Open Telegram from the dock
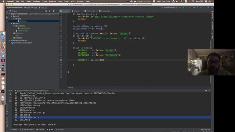Viewport: 235px width, 132px height. pyautogui.click(x=3, y=56)
